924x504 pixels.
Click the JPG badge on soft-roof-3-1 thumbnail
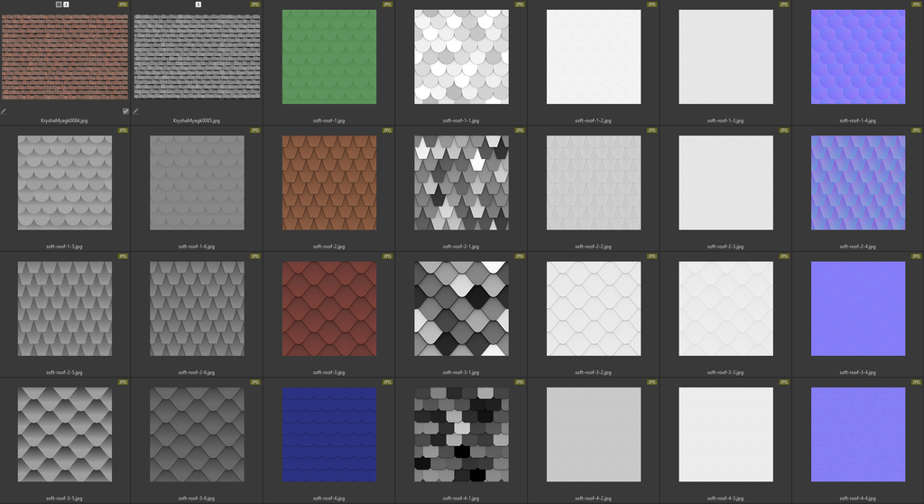point(519,257)
